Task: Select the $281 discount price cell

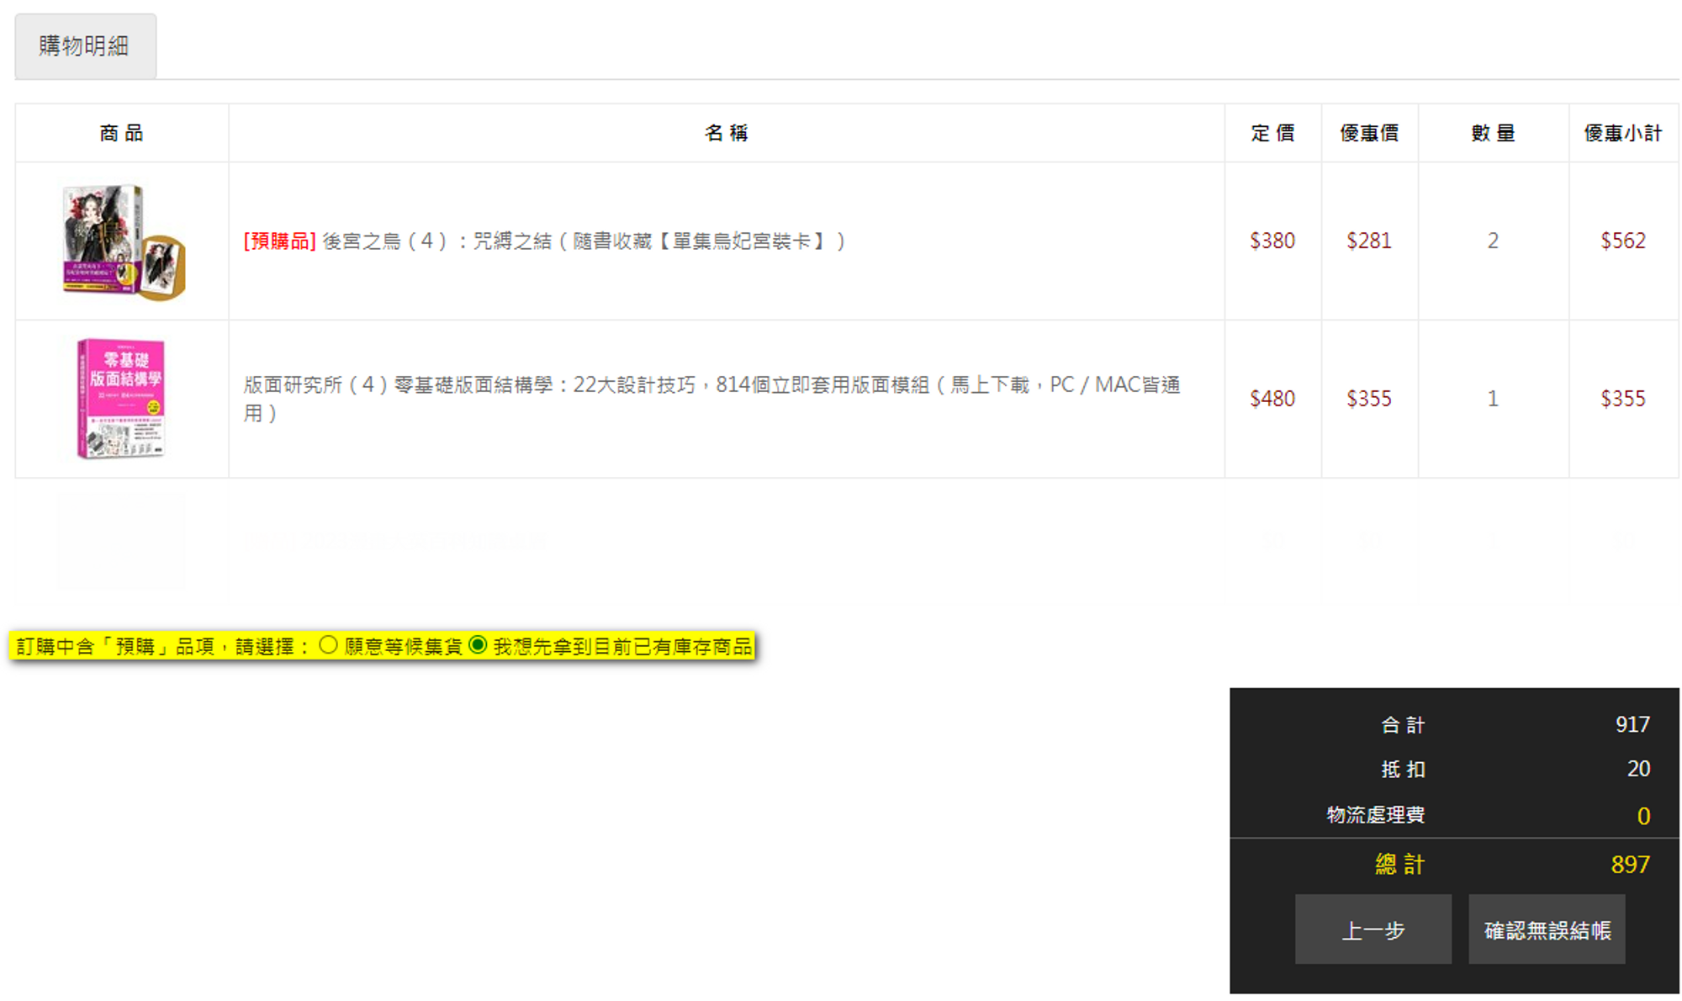Action: pyautogui.click(x=1369, y=241)
